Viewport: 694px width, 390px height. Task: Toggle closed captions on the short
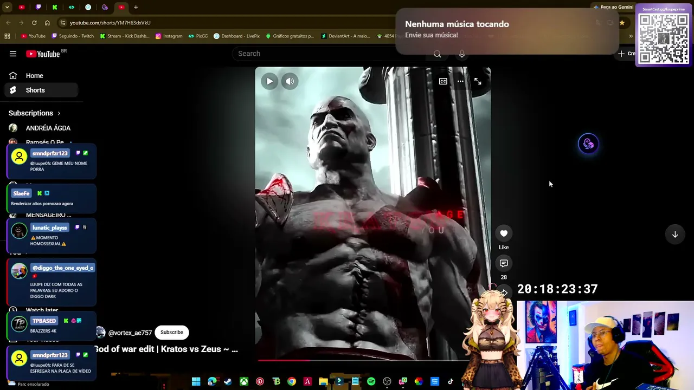(443, 81)
